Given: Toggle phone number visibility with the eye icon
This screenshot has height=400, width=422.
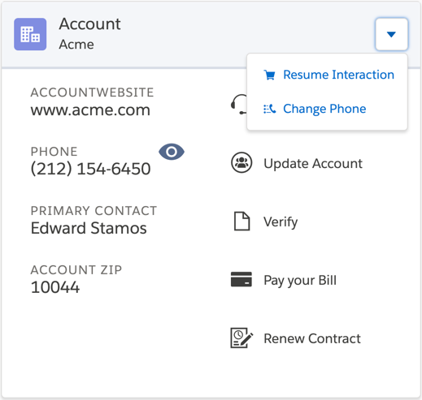Looking at the screenshot, I should click(172, 152).
